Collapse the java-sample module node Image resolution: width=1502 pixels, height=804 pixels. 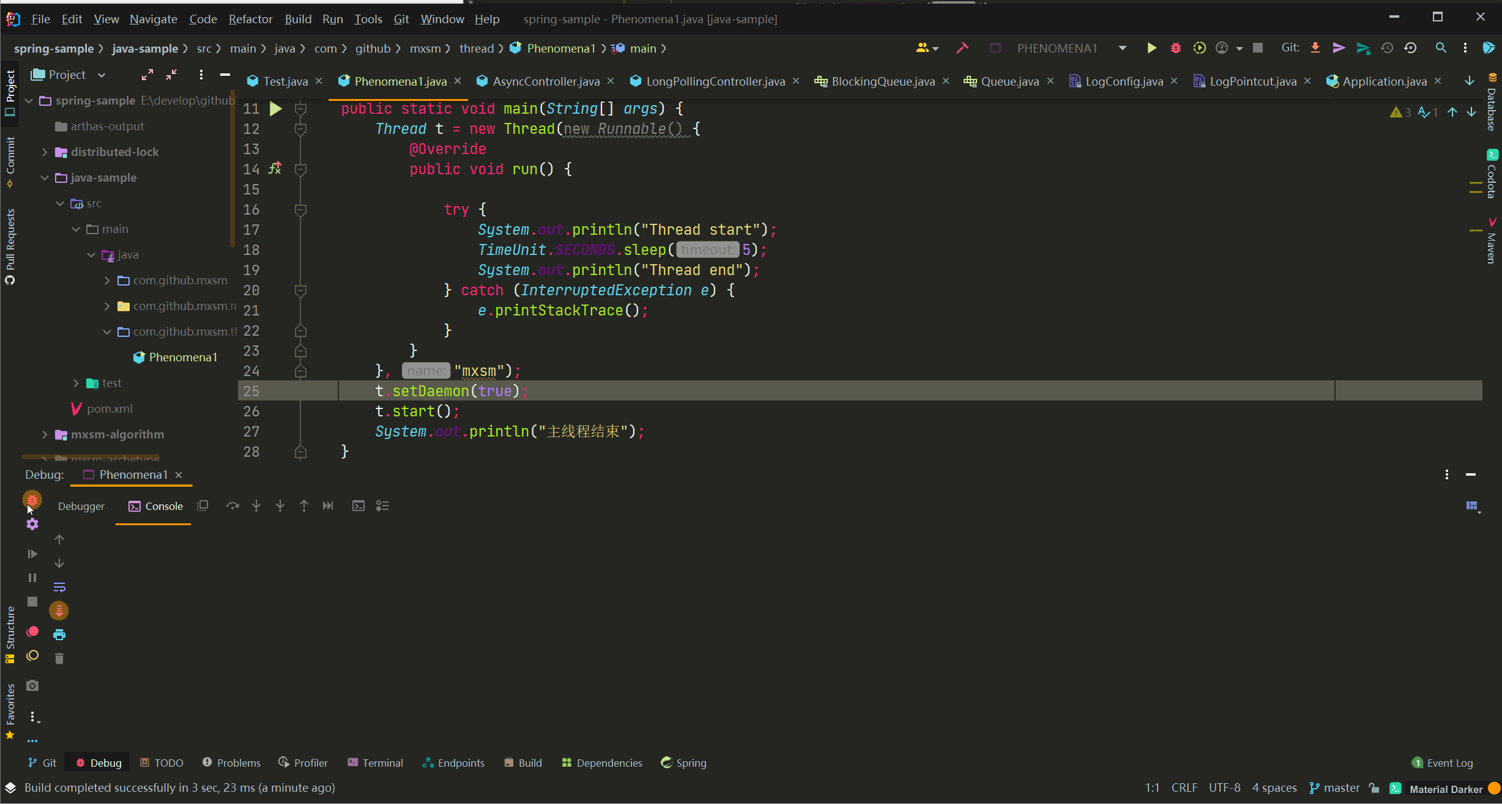(45, 178)
